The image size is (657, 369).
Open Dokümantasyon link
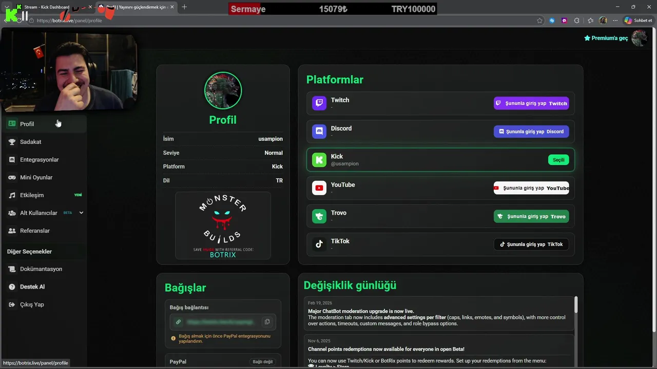tap(44, 269)
